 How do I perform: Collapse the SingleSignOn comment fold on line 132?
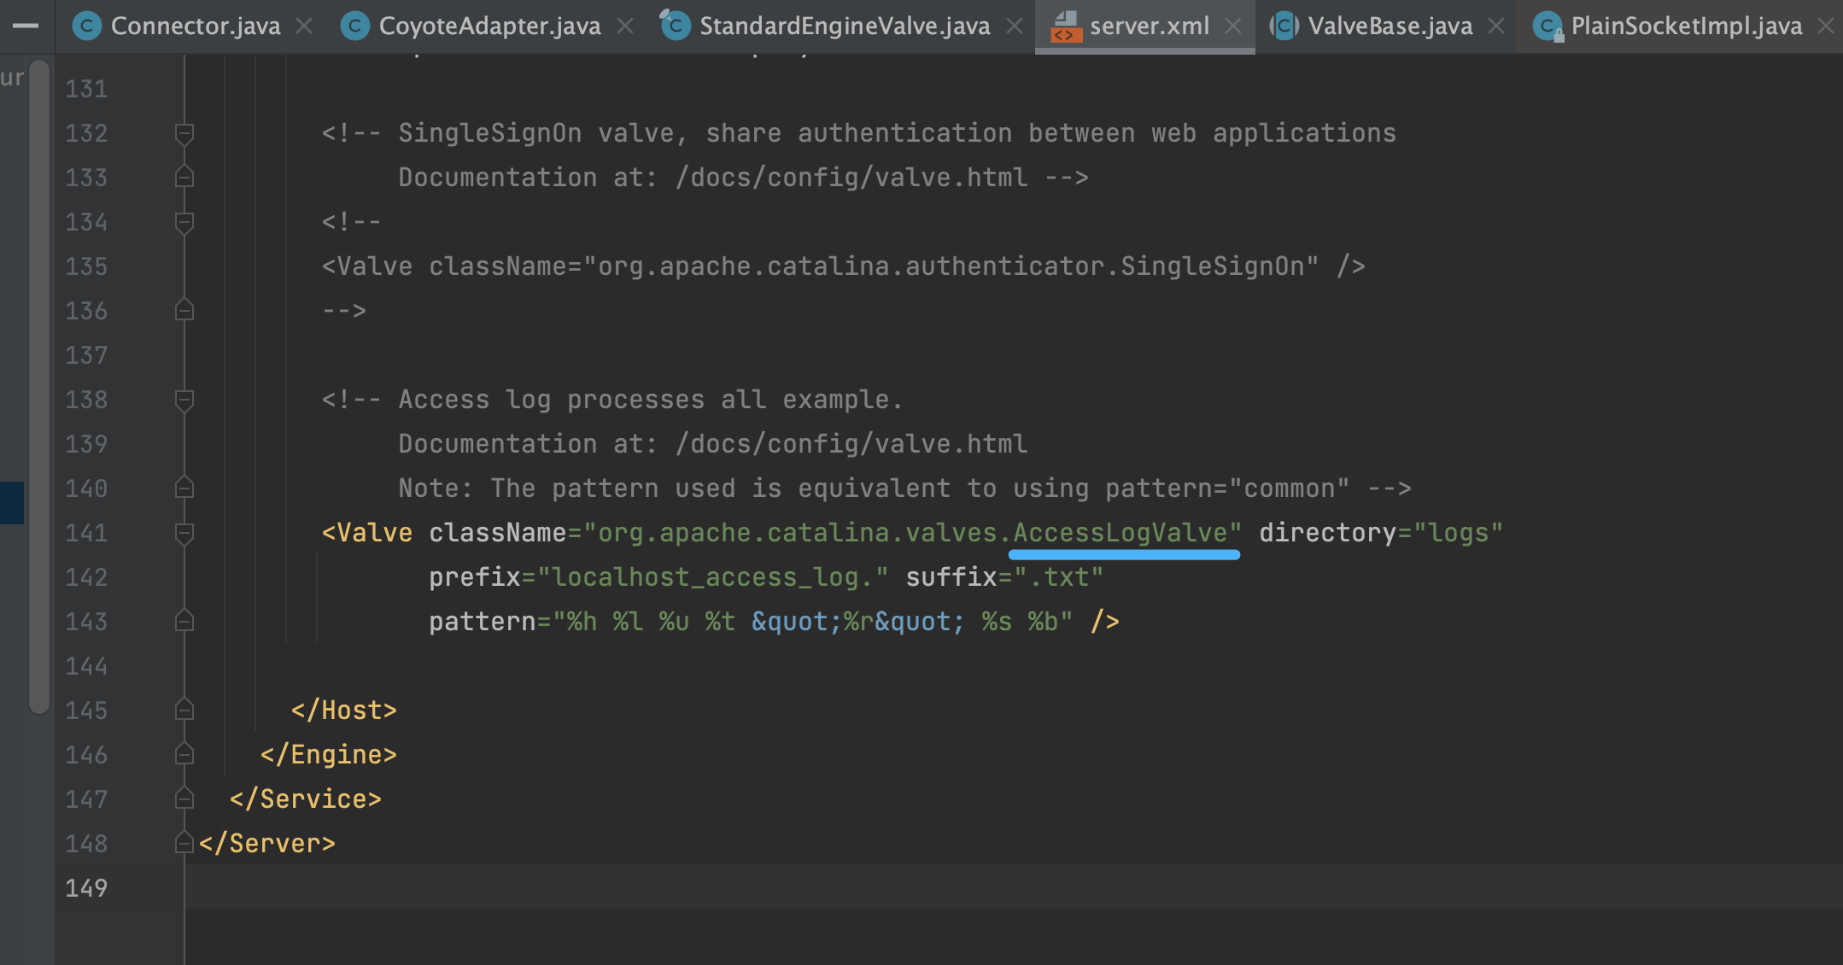click(184, 133)
